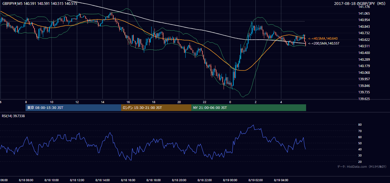Click the 140.843 price axis label
Image resolution: width=390 pixels, height=183 pixels.
click(364, 27)
